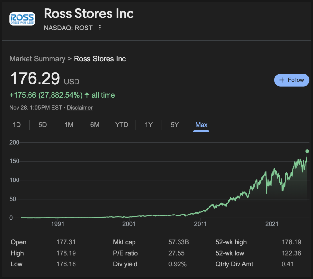This screenshot has height=279, width=313.
Task: Click the Max time range tab
Action: pos(201,125)
